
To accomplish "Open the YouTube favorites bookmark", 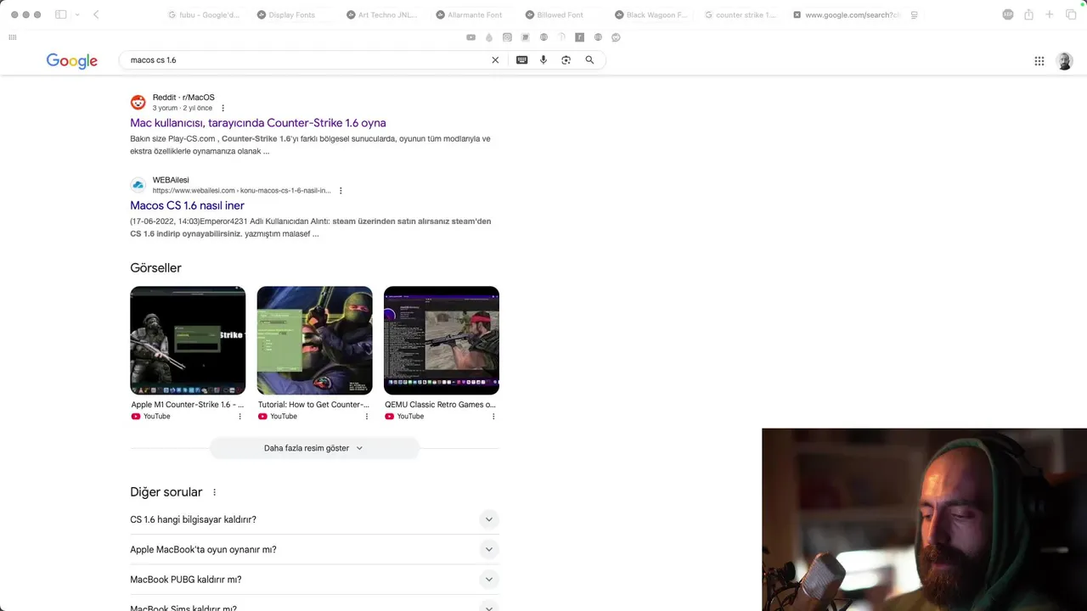I will click(x=471, y=37).
